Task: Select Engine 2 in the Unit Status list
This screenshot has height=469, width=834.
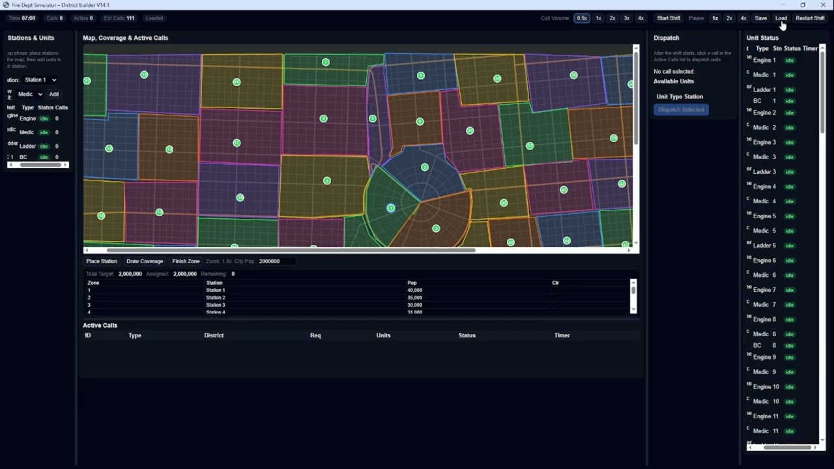Action: click(x=782, y=113)
